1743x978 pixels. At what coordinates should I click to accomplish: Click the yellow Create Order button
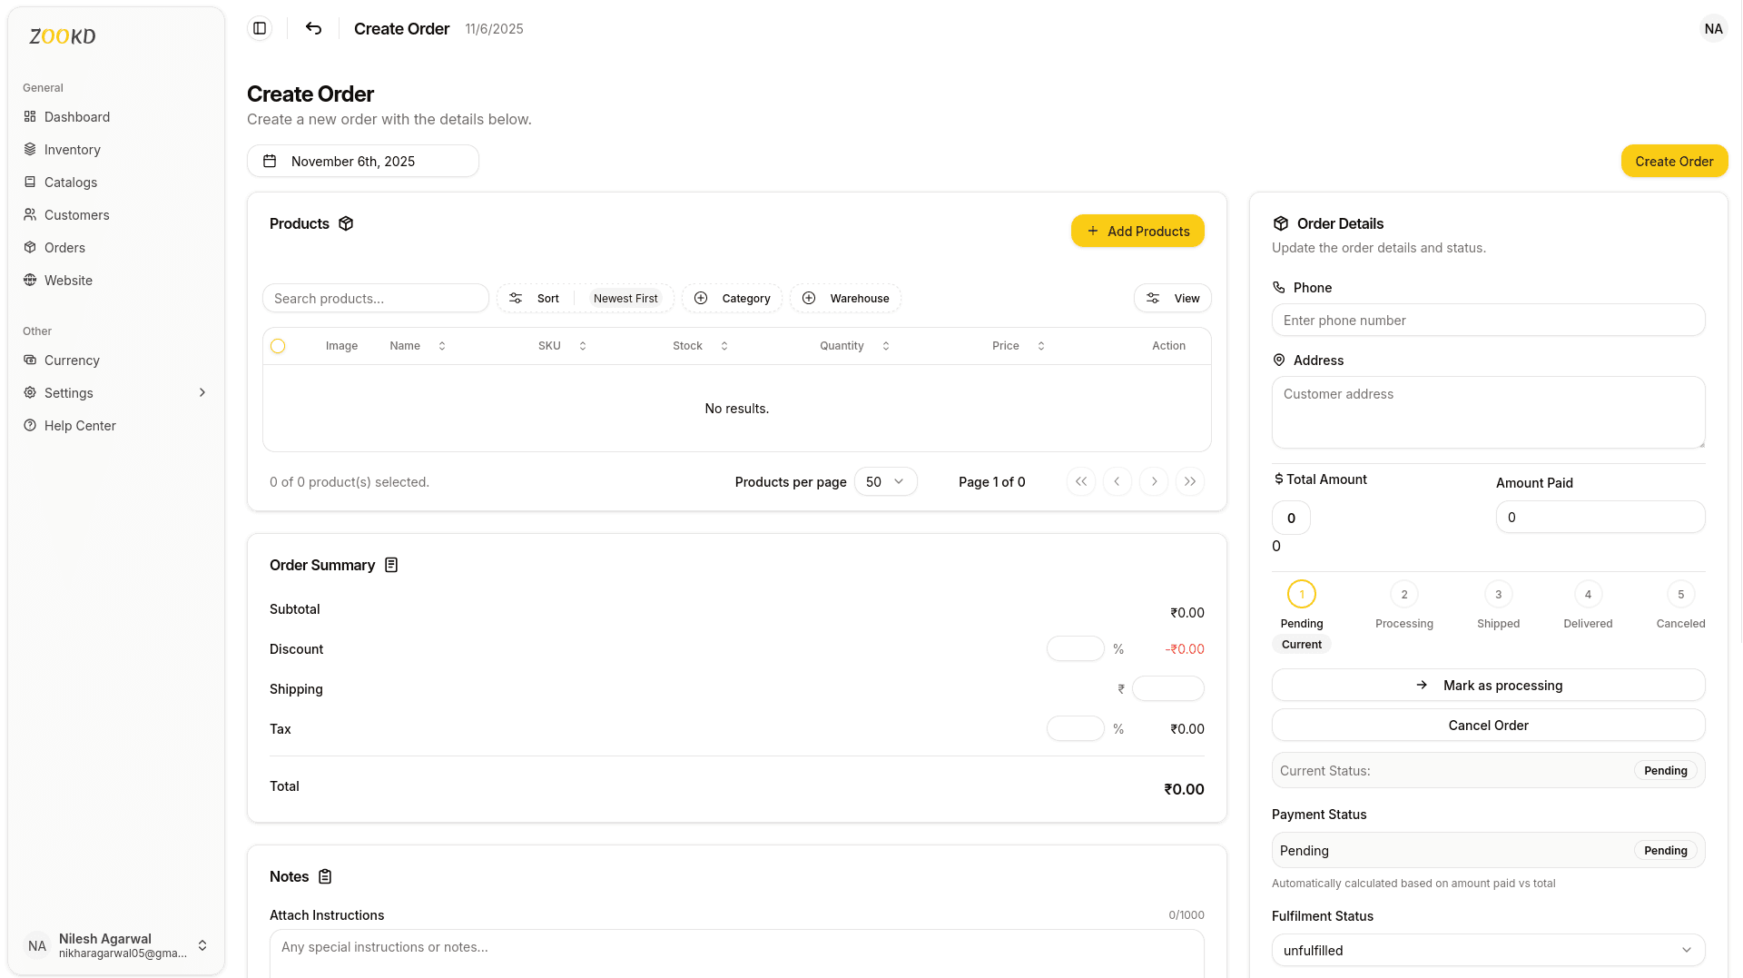pos(1674,161)
